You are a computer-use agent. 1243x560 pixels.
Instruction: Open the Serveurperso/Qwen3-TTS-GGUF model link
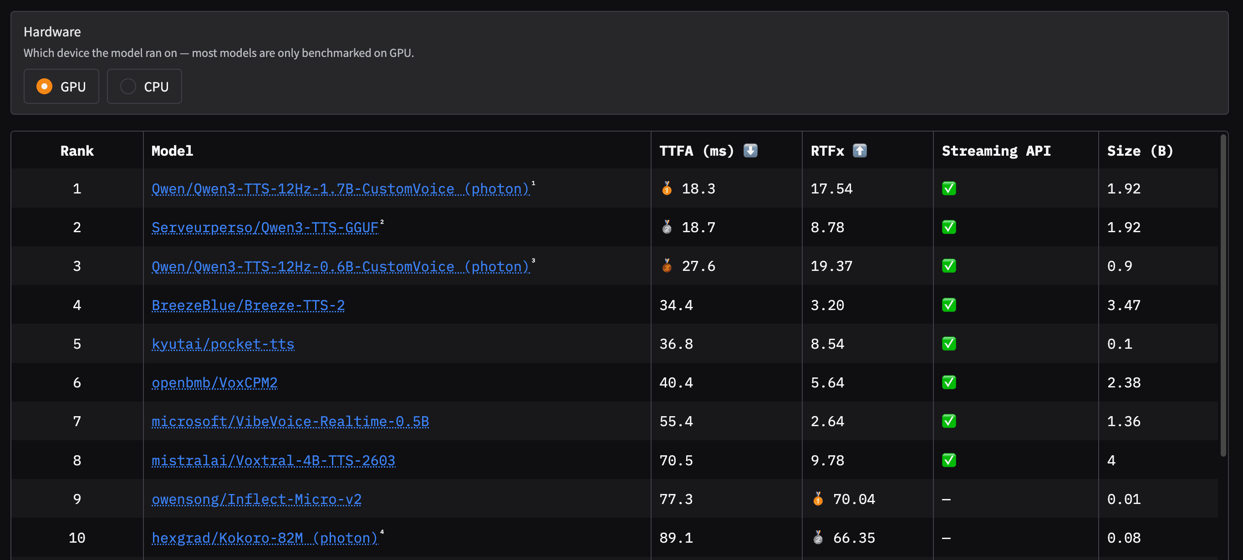265,227
